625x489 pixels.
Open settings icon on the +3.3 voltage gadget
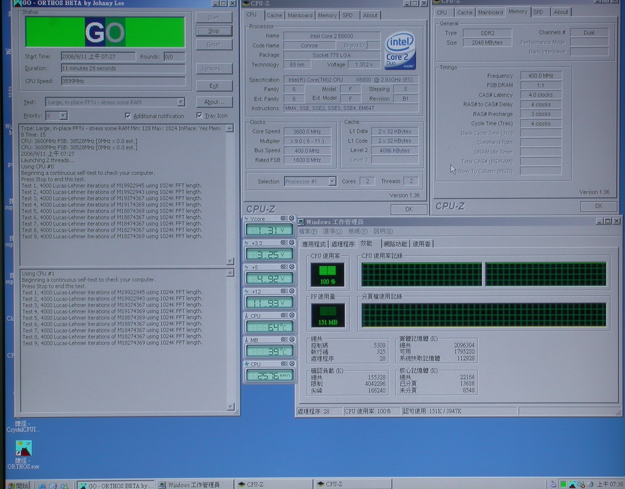[284, 243]
